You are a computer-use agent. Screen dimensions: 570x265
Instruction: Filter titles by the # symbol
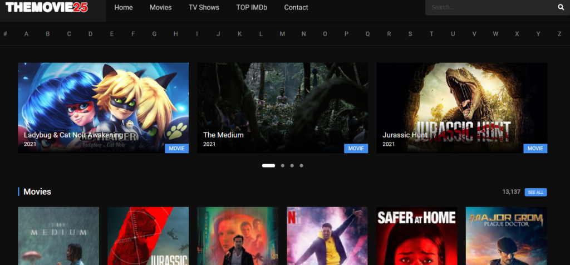(x=5, y=34)
